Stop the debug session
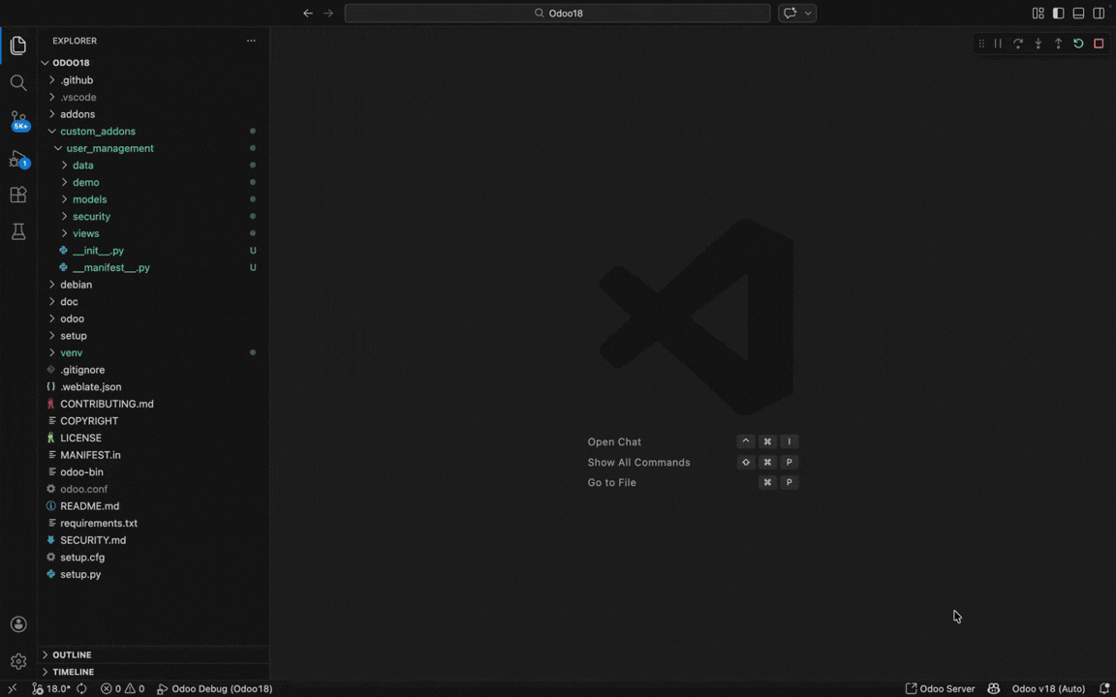Image resolution: width=1116 pixels, height=697 pixels. point(1099,45)
